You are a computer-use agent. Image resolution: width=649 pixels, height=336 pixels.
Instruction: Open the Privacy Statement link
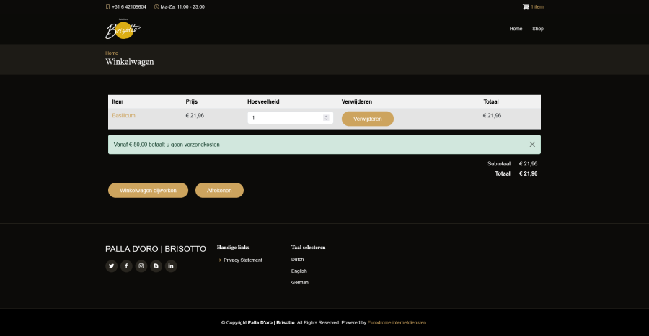242,260
